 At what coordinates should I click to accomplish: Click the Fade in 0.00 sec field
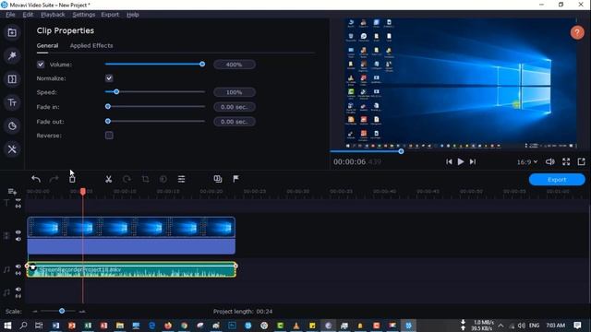point(234,107)
